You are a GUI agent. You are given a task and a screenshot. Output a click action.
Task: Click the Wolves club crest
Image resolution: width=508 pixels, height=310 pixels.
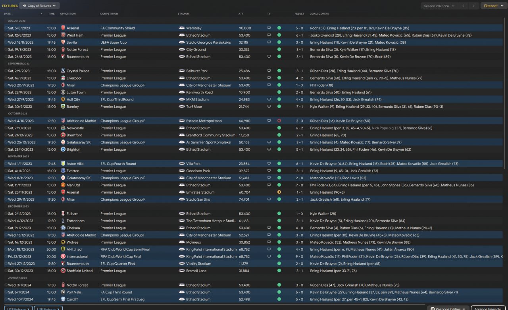coord(63,242)
